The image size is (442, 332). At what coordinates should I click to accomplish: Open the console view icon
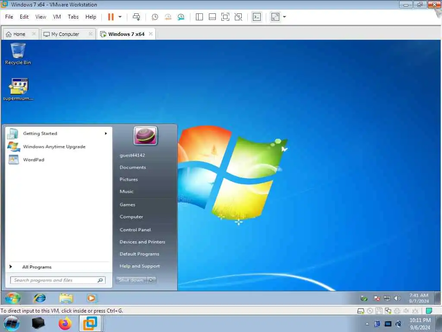coord(256,17)
